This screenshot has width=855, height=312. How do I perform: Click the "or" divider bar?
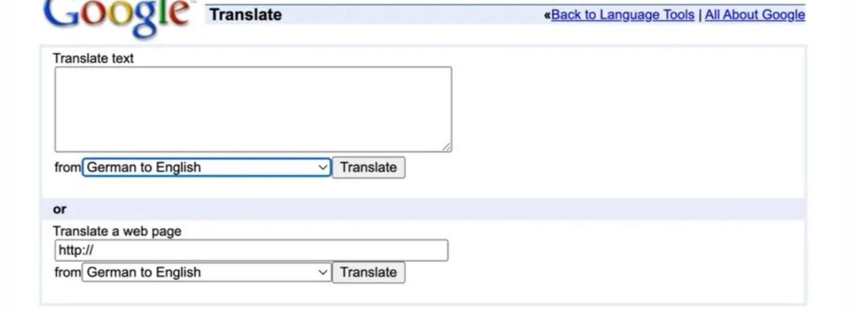423,209
